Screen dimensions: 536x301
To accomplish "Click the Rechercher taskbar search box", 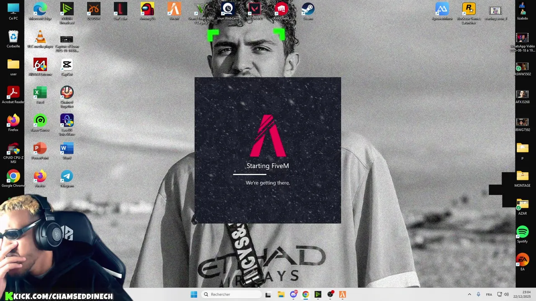I will [x=231, y=294].
